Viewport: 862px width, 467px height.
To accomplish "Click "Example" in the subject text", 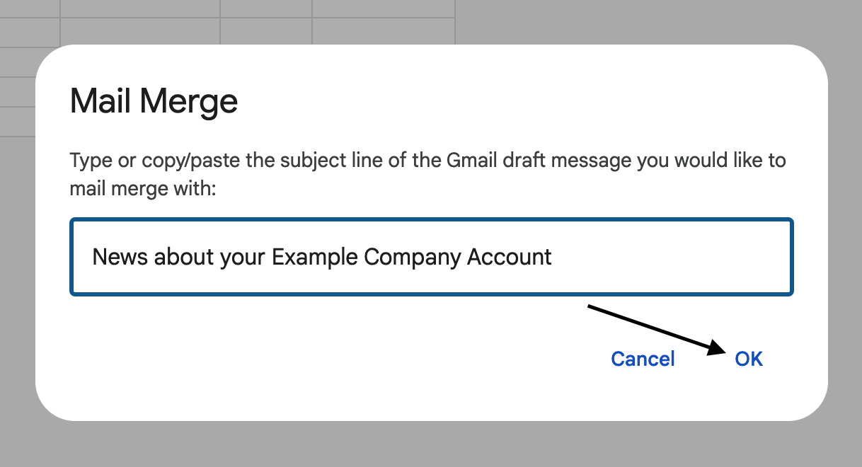I will [315, 256].
